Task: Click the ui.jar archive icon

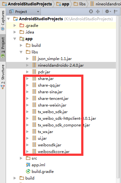Action: (x=34, y=138)
